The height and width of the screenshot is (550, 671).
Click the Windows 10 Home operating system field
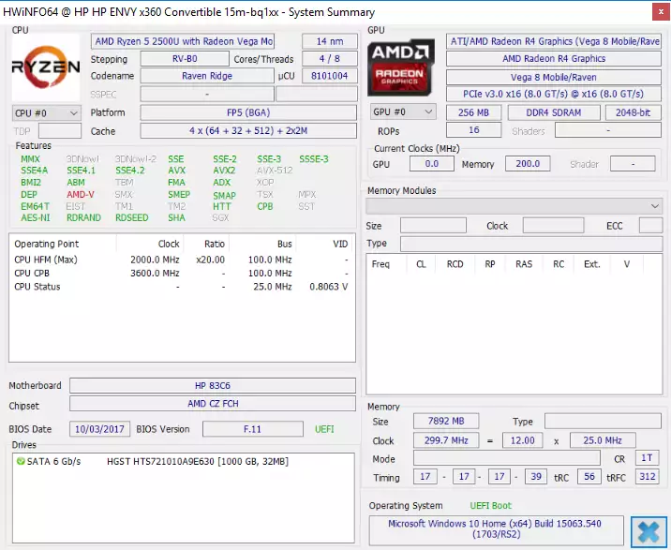(x=497, y=529)
